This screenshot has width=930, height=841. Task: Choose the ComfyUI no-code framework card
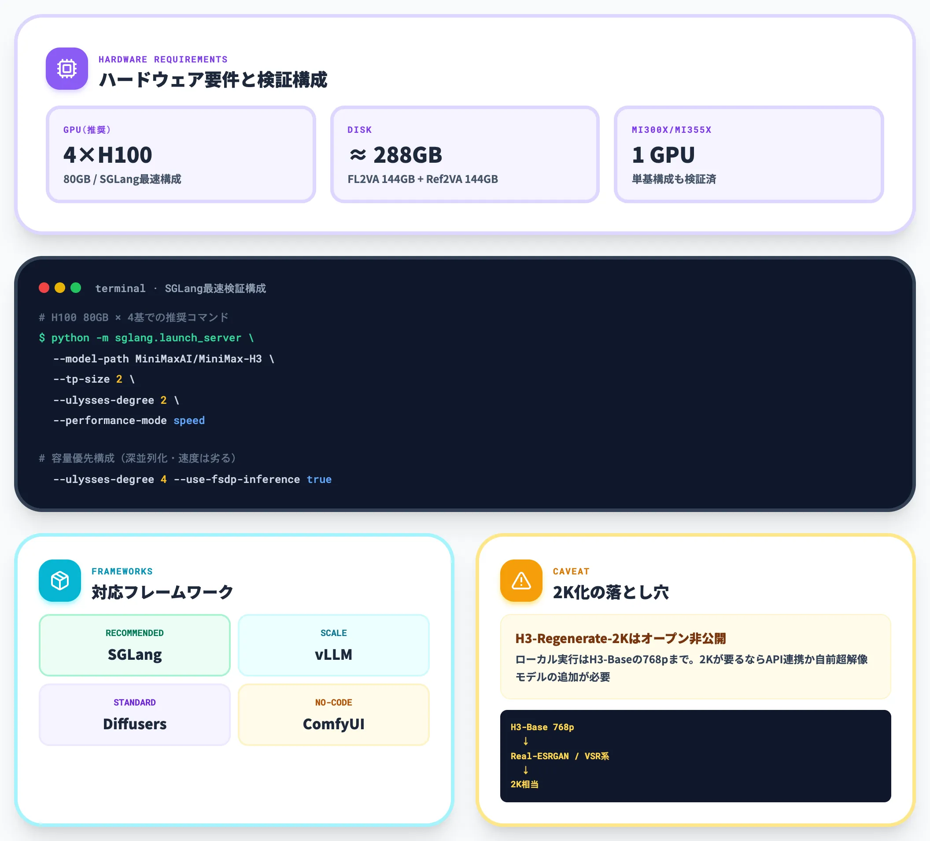[333, 715]
